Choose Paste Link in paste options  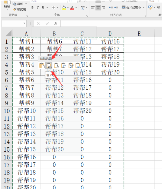point(78,65)
